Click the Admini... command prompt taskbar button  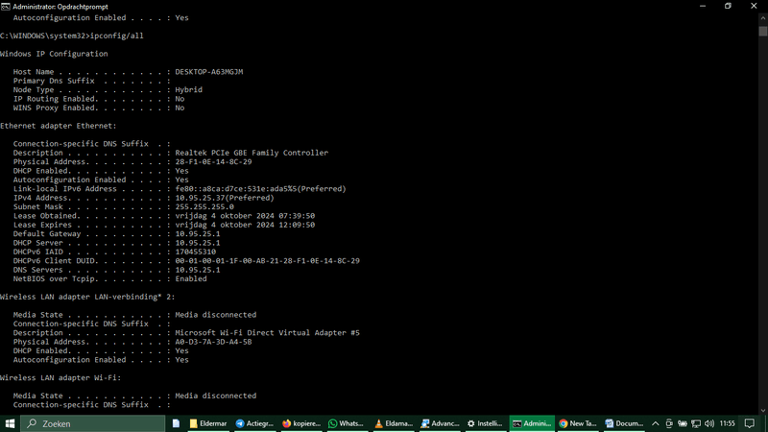(x=532, y=423)
